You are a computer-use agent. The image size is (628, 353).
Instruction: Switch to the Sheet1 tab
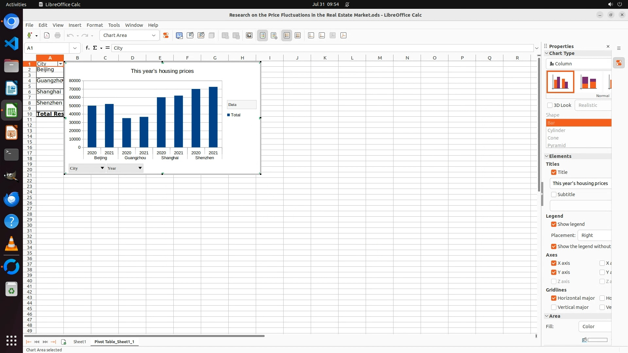(79, 342)
